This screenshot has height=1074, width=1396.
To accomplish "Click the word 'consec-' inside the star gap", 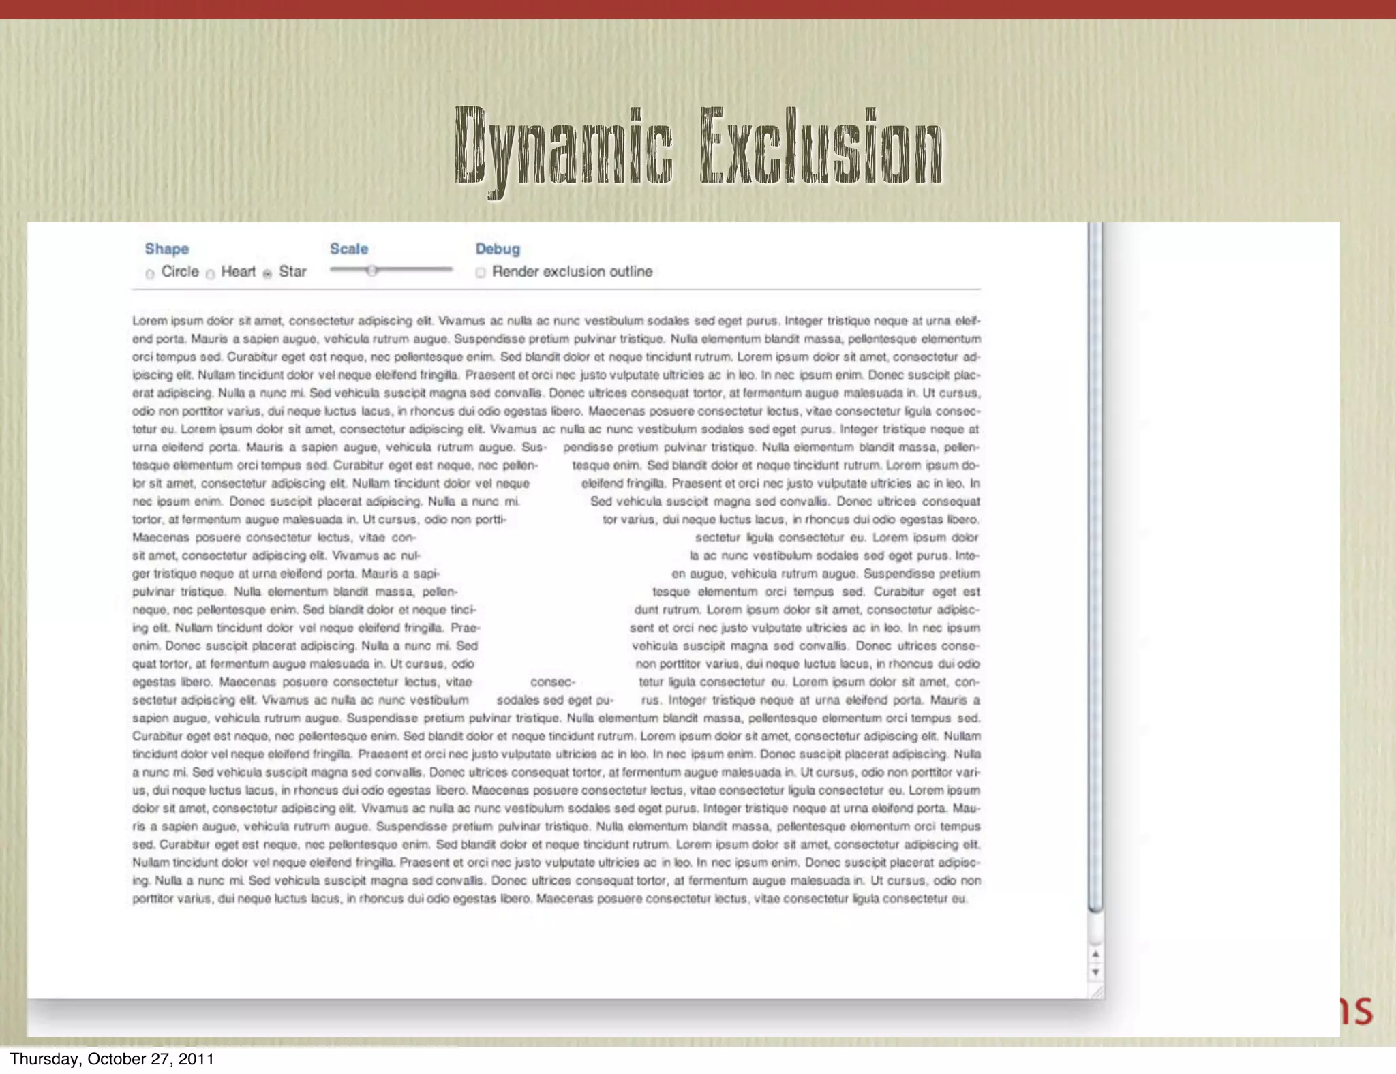I will pos(553,681).
